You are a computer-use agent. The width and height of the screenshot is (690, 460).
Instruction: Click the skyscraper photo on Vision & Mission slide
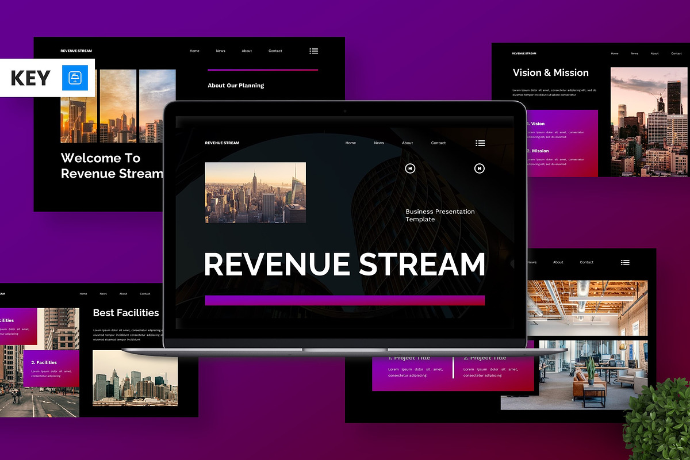[x=648, y=122]
